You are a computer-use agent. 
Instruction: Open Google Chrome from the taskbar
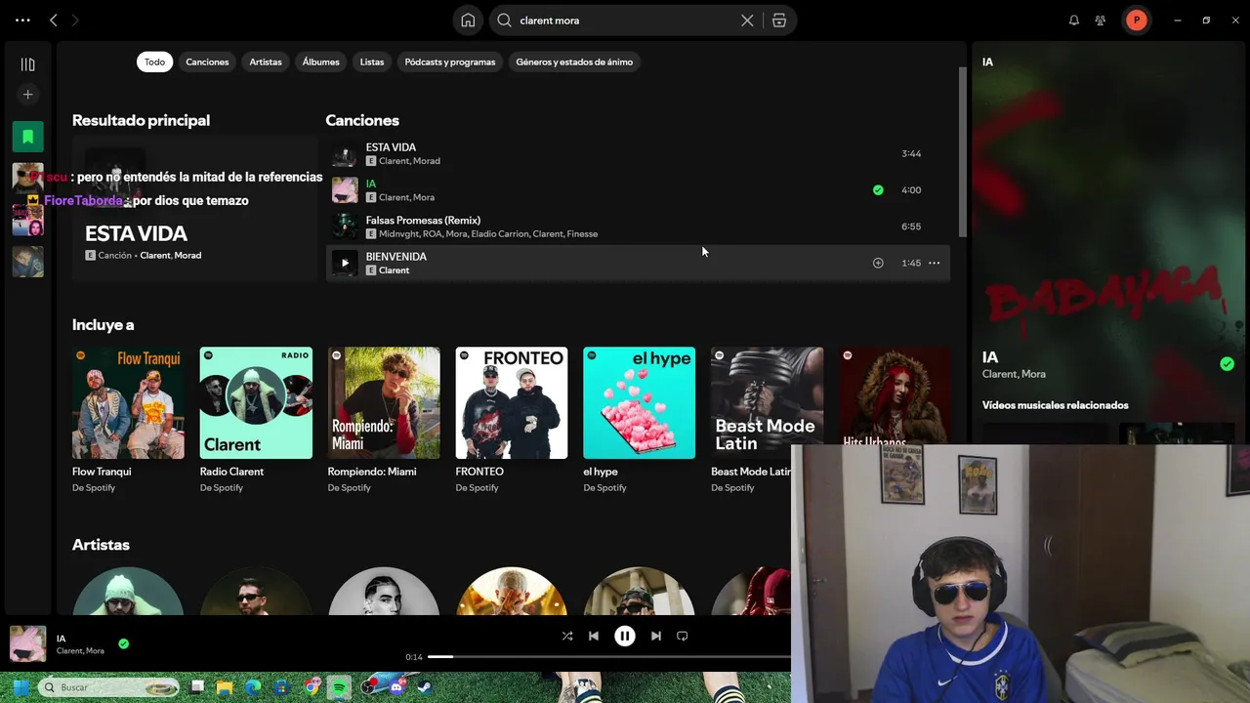(x=311, y=687)
